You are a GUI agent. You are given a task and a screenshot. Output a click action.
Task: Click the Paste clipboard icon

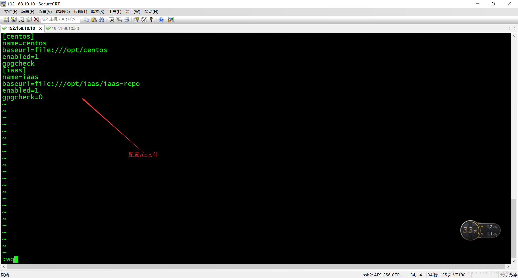94,19
